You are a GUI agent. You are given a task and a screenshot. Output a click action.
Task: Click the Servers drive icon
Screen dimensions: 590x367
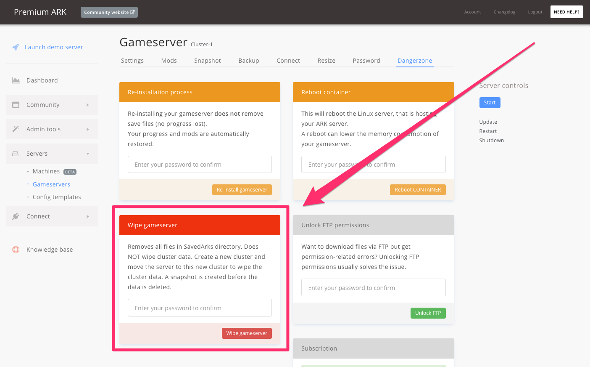click(16, 154)
